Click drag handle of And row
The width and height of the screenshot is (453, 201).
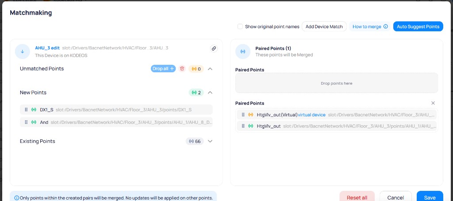coord(26,122)
